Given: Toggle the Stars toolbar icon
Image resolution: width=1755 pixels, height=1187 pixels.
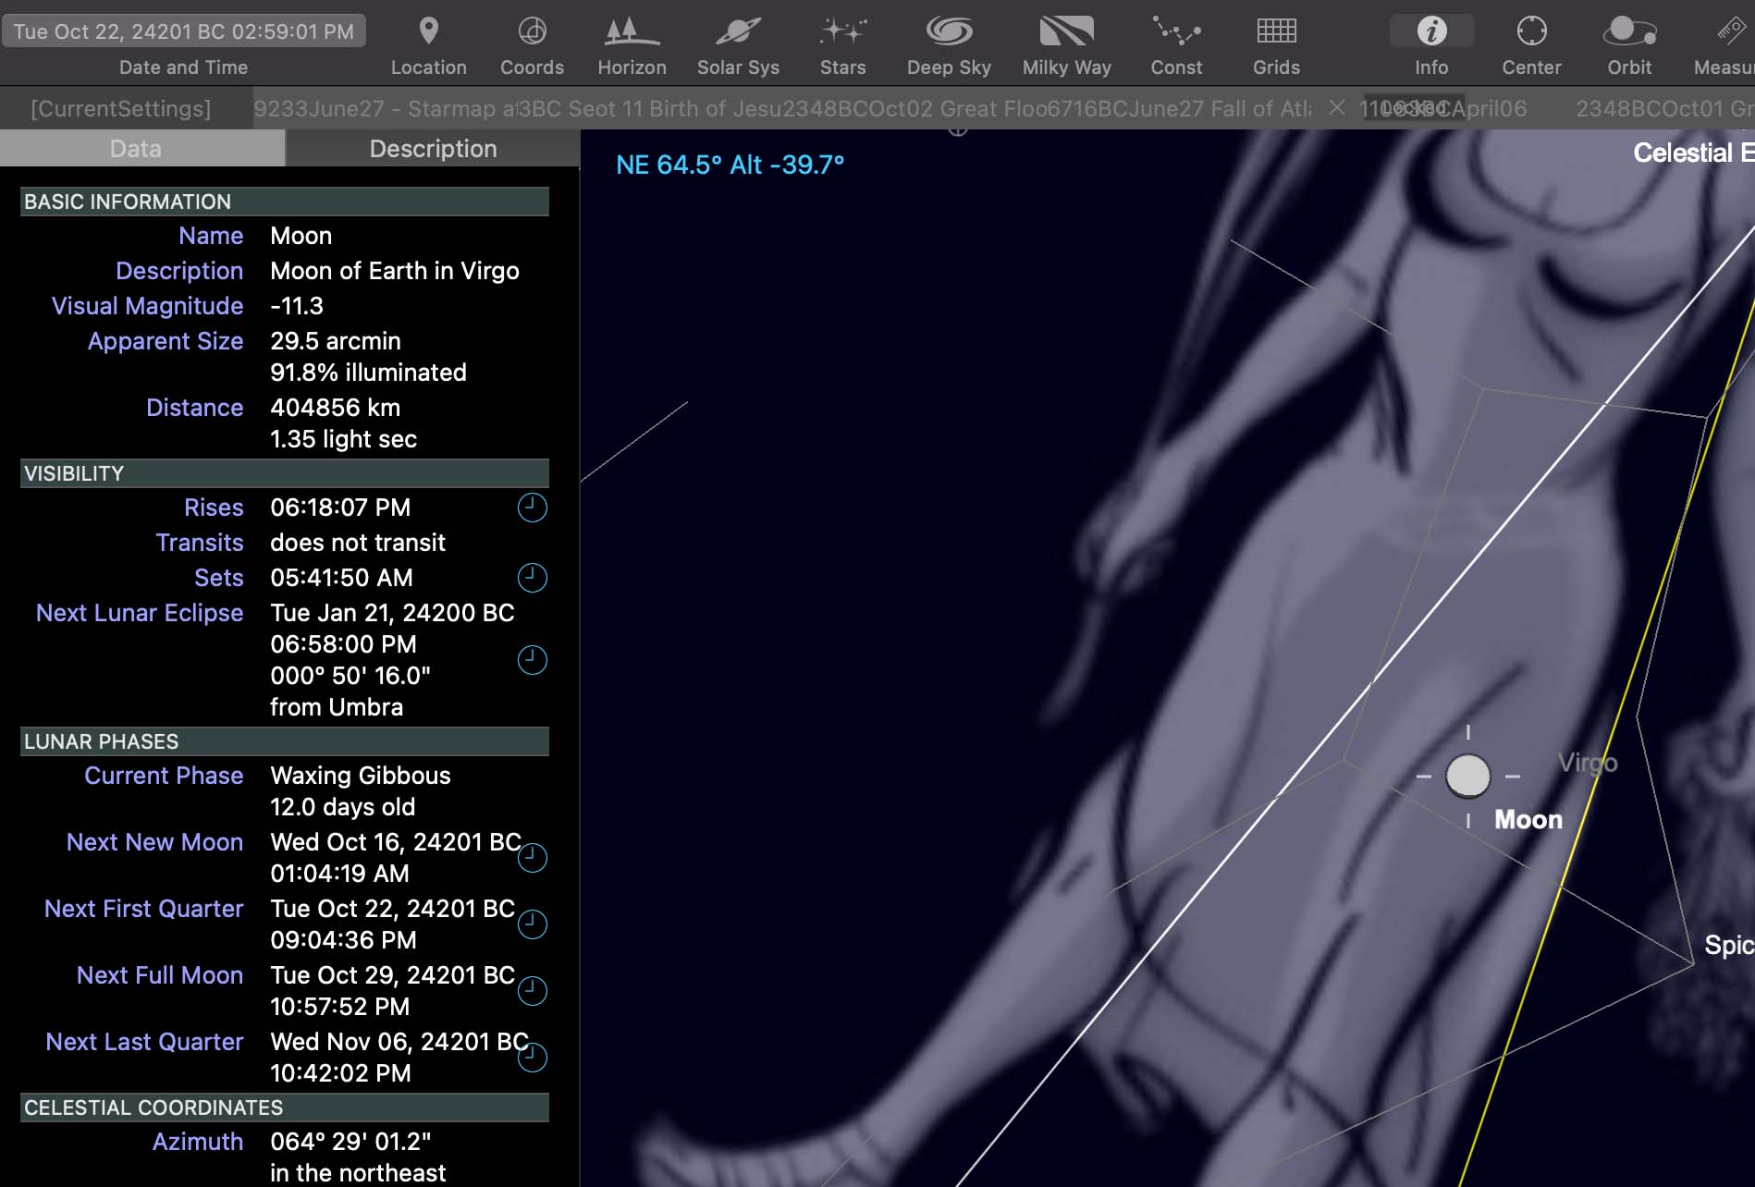Looking at the screenshot, I should (842, 31).
